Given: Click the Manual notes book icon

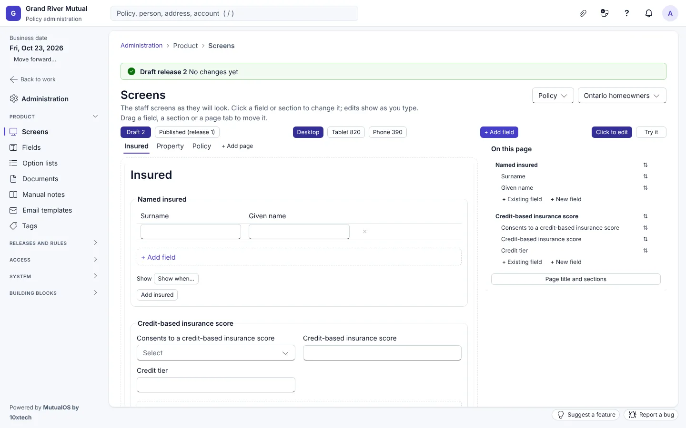Looking at the screenshot, I should (x=13, y=195).
